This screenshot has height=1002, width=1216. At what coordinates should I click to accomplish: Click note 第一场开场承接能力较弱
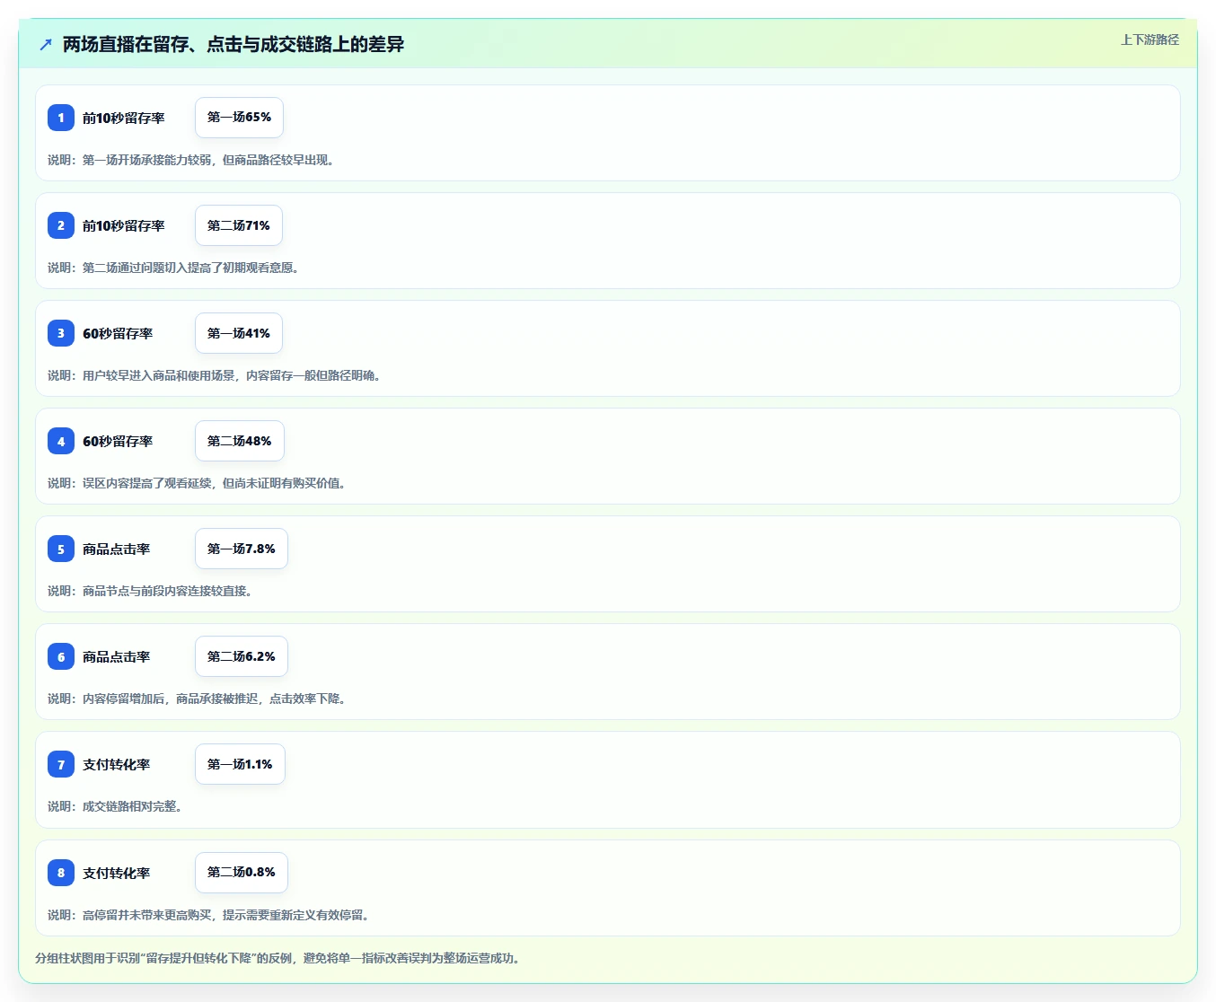point(193,160)
